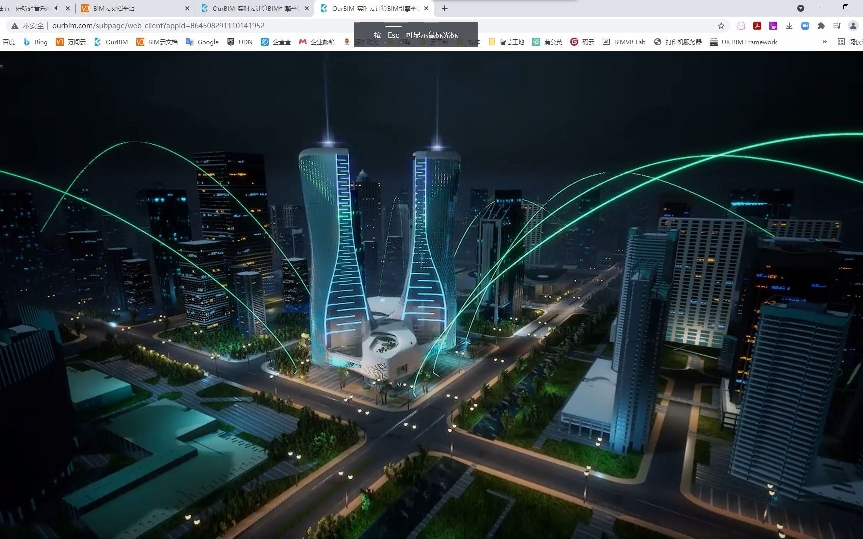Open the 百度 bookmark

[8, 42]
